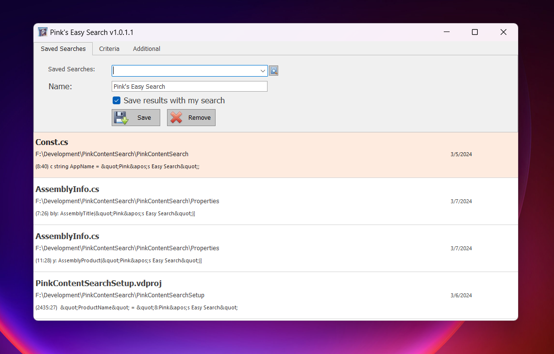This screenshot has width=554, height=354.
Task: Click the magnifier icon beside the Saved Searches dropdown
Action: 274,71
